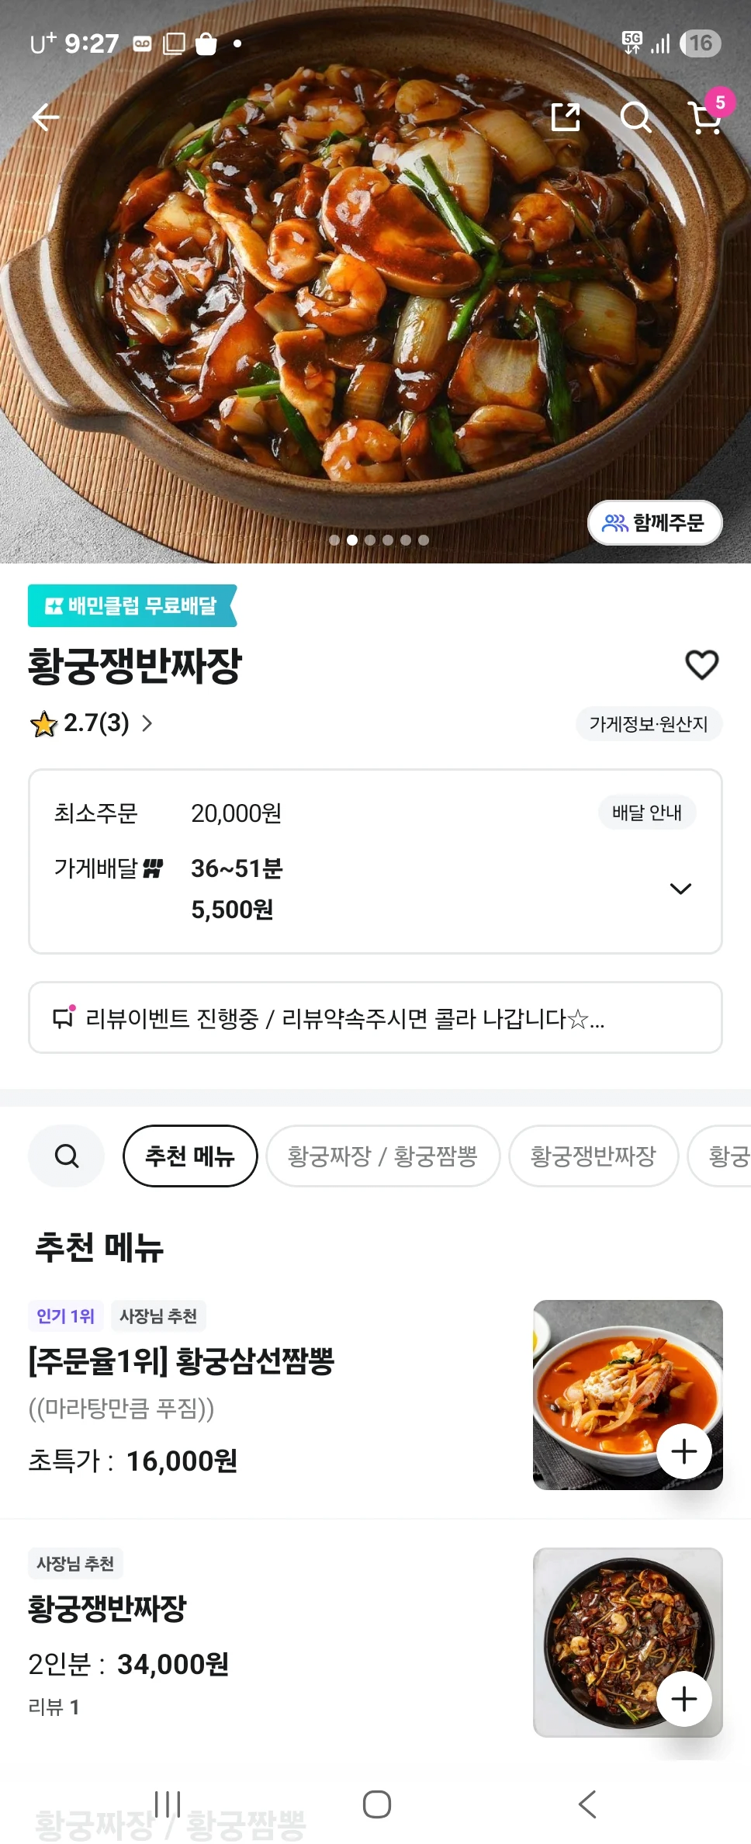Toggle the favorite heart for 황궁쟁반짜장
The height and width of the screenshot is (1844, 751).
pyautogui.click(x=701, y=665)
